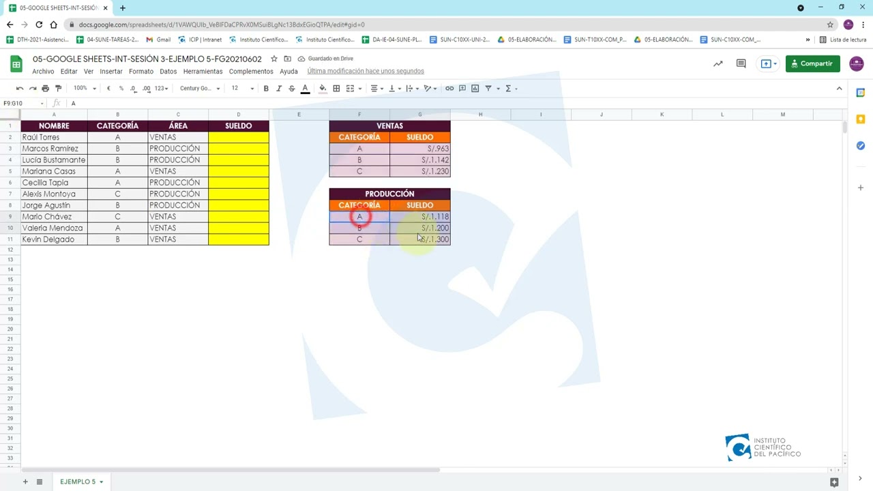Open the Insertar menu
Screen dimensions: 873x491
111,72
